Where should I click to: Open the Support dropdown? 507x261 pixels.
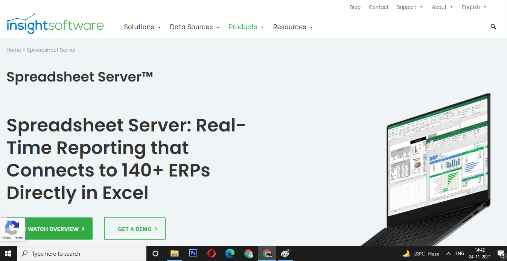coord(410,7)
